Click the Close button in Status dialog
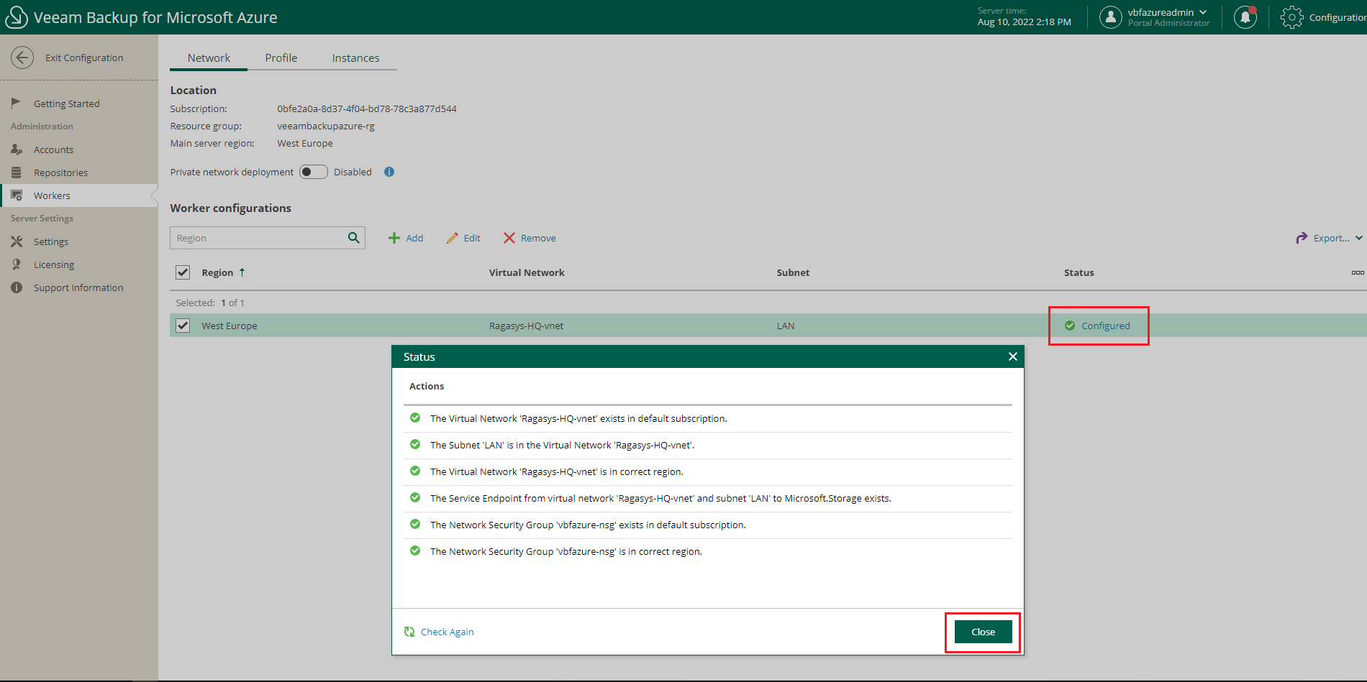The width and height of the screenshot is (1367, 682). click(x=984, y=632)
